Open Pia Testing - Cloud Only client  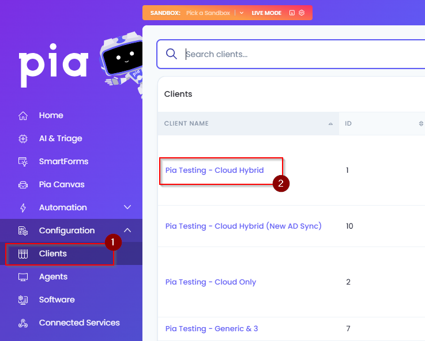coord(210,282)
